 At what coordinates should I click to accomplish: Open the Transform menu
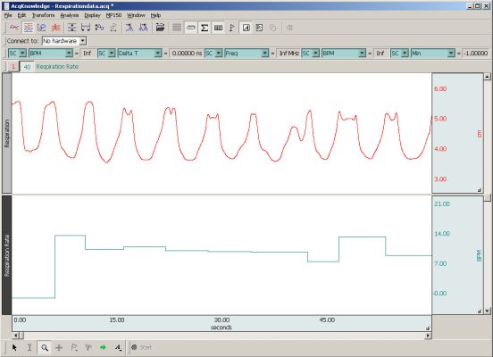coord(43,15)
